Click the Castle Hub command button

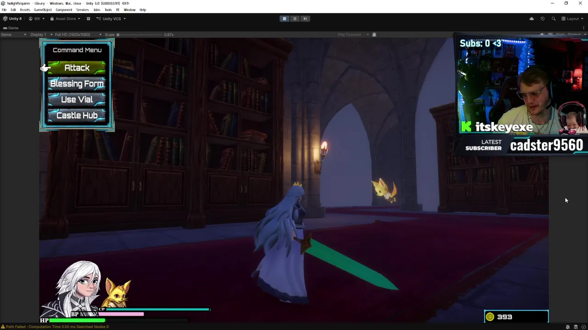(77, 115)
